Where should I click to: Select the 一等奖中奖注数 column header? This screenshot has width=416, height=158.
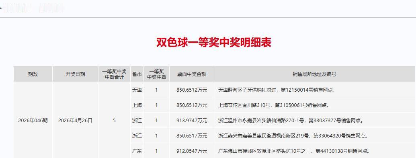click(x=156, y=74)
